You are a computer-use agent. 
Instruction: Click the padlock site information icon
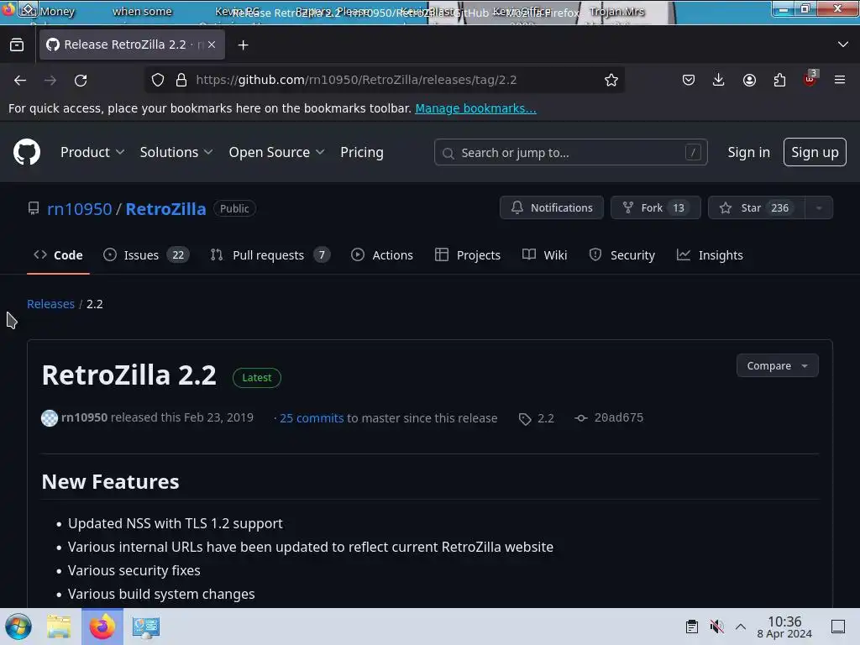point(181,80)
